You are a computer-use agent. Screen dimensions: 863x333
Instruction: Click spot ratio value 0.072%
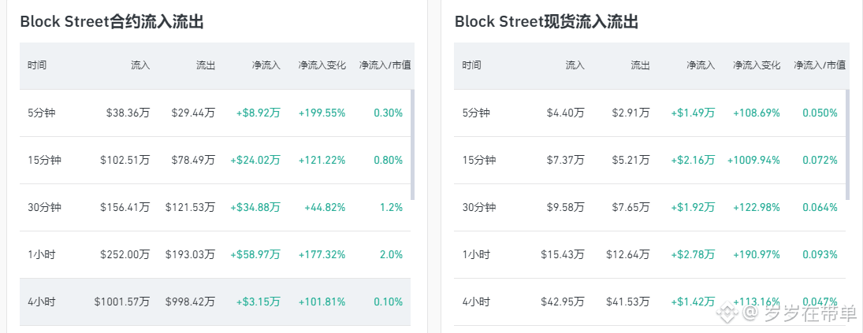820,161
